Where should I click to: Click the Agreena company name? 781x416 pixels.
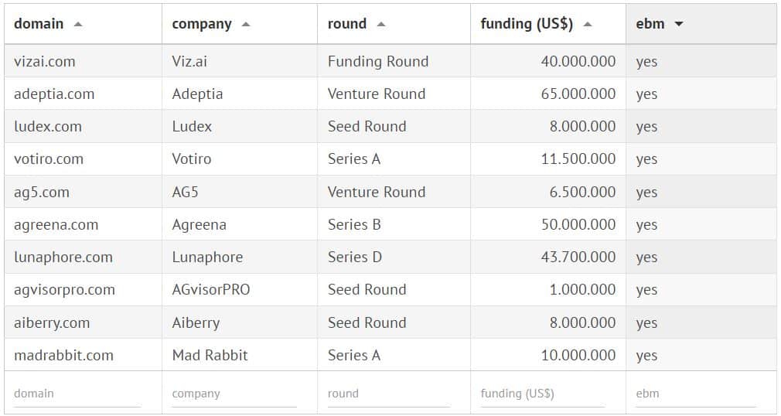click(199, 225)
